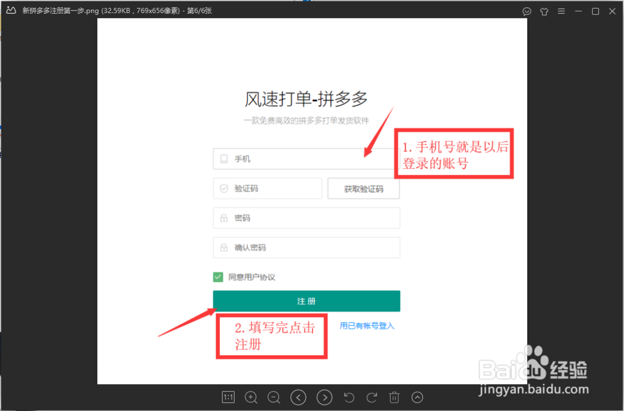Click the 手机 phone input field
The height and width of the screenshot is (411, 624).
[306, 159]
